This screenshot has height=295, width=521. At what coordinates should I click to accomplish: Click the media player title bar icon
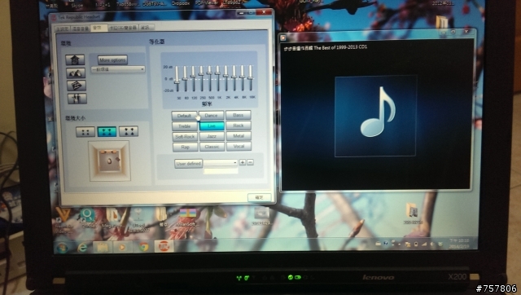283,38
